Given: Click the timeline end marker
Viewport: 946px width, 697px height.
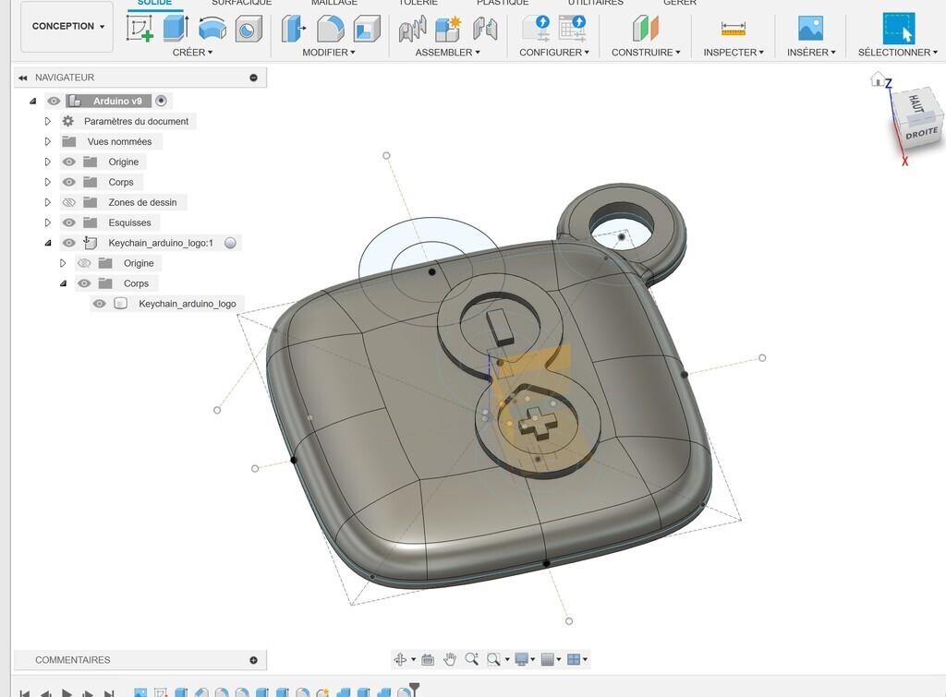Looking at the screenshot, I should pyautogui.click(x=414, y=688).
